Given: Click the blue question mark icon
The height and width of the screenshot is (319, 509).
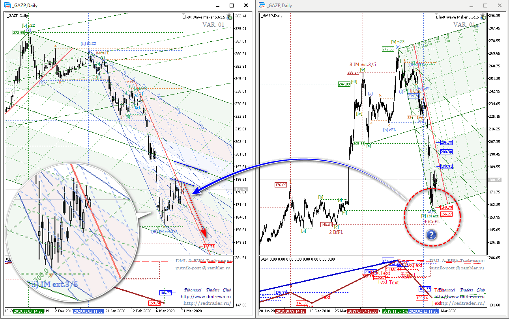Looking at the screenshot, I should [x=431, y=235].
